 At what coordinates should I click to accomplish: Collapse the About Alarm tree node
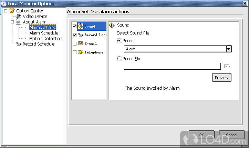pos(12,22)
